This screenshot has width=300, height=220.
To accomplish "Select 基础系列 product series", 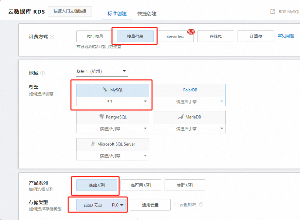I will (x=97, y=185).
